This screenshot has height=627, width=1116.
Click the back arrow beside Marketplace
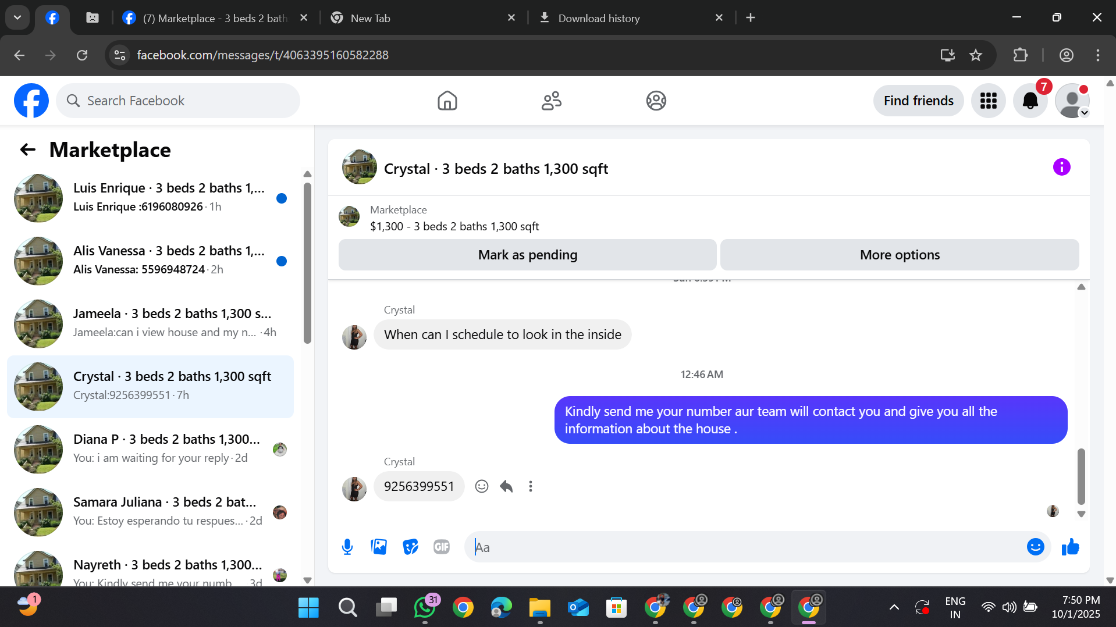(27, 150)
